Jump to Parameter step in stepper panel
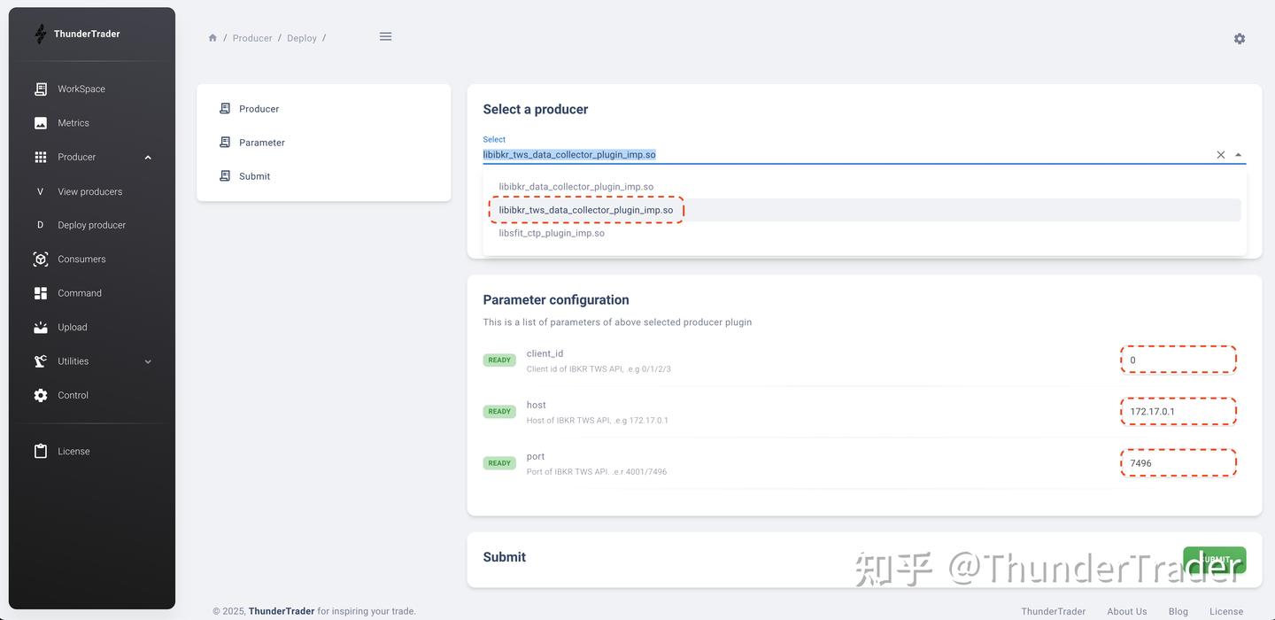 pyautogui.click(x=262, y=143)
